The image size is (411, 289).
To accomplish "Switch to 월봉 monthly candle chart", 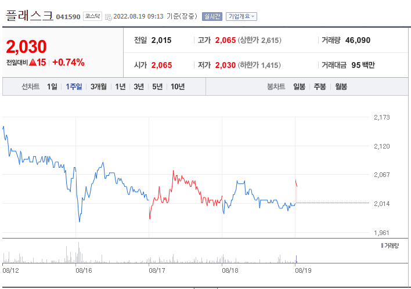I will (x=341, y=86).
